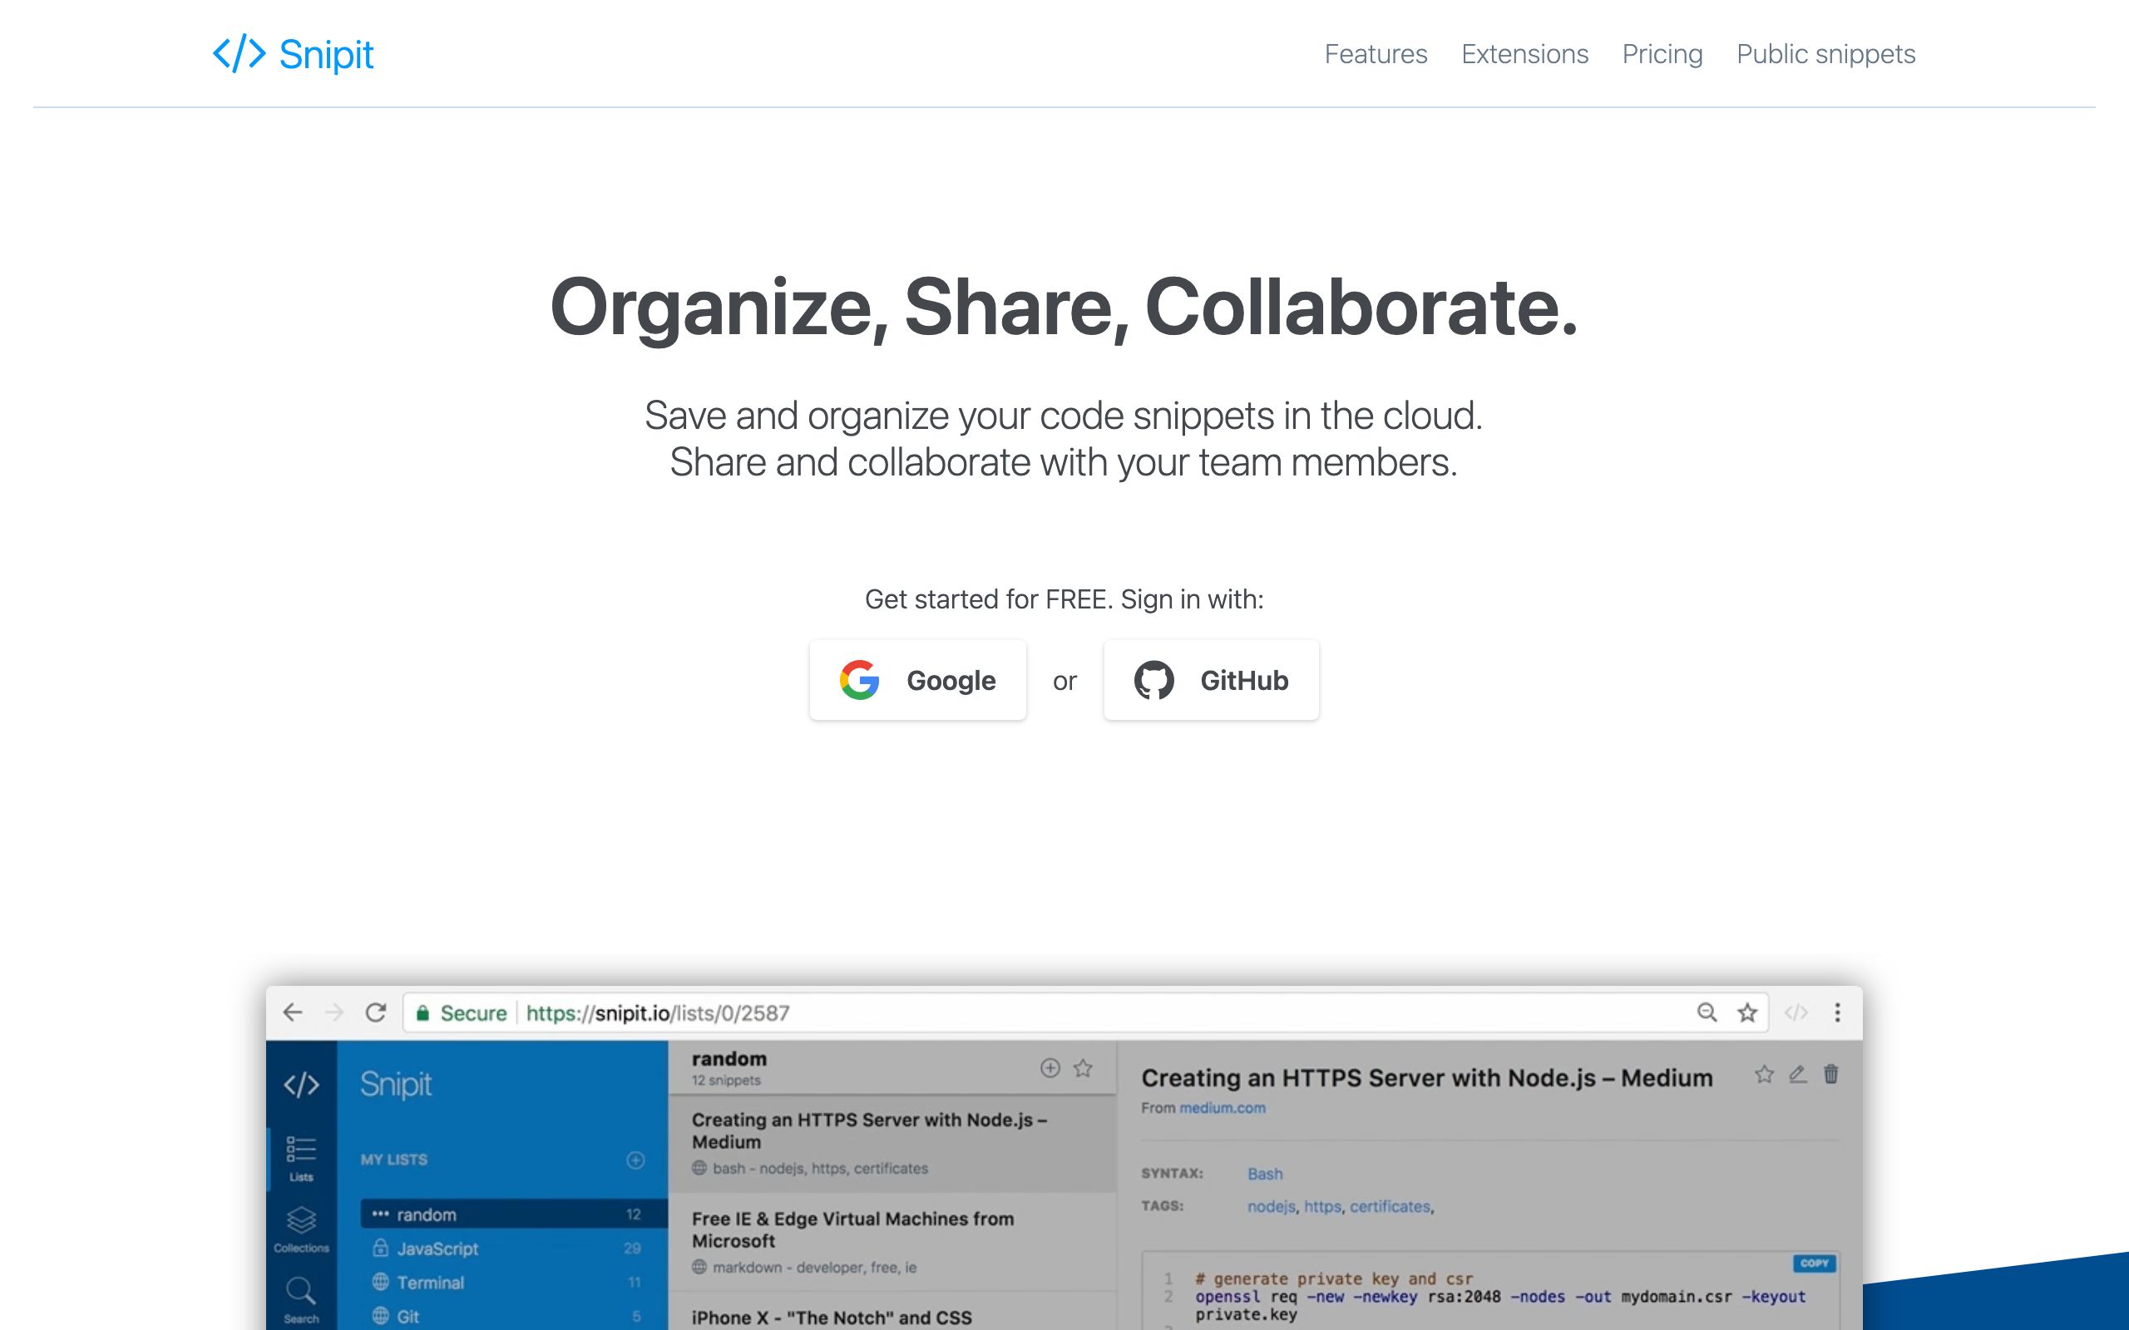
Task: Click the reload icon in demo browser
Action: 376,1012
